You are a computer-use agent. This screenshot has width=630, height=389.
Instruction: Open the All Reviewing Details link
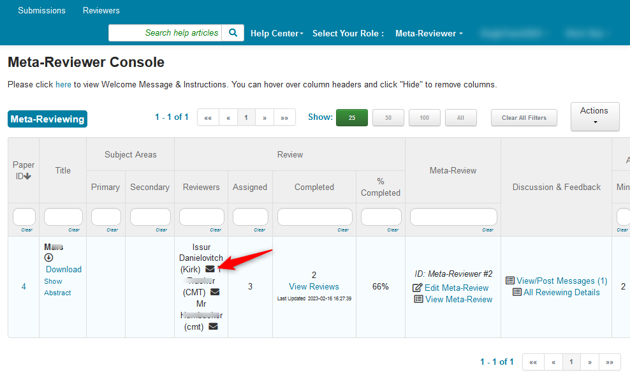(x=561, y=292)
